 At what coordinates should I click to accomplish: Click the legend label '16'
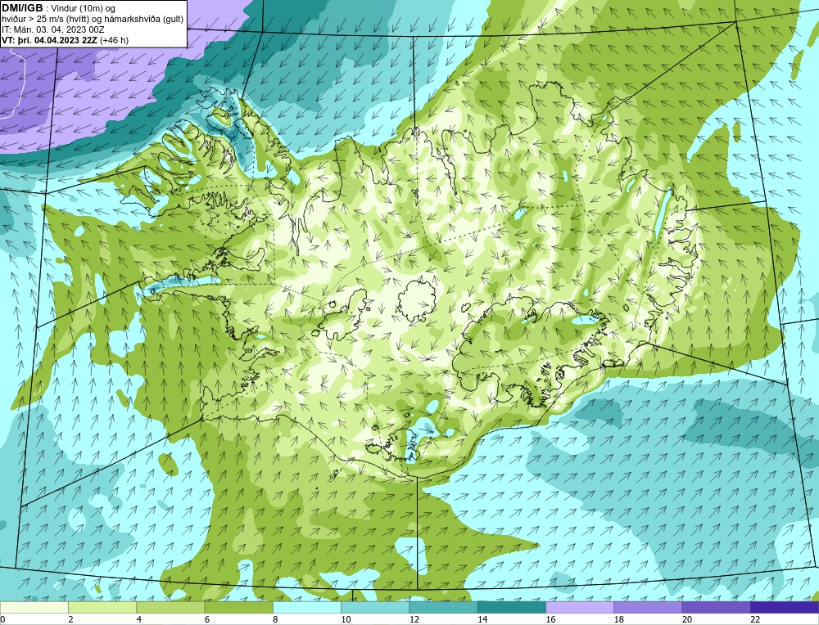pos(550,619)
